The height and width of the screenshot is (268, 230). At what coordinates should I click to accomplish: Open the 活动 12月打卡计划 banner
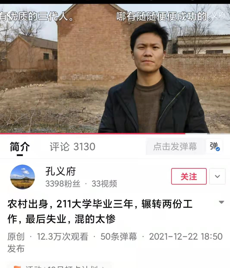tap(60, 266)
